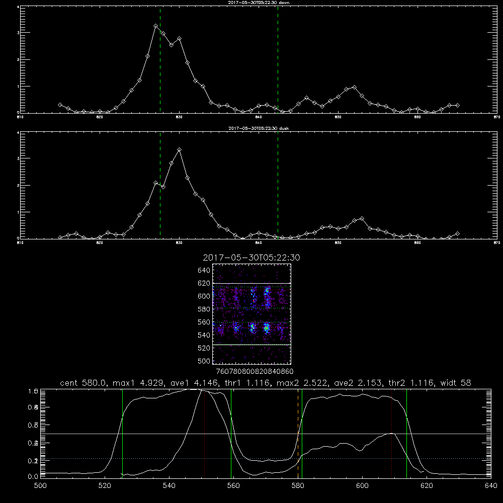The image size is (503, 503).
Task: Click the "ave2 2.153" value in stats line
Action: pos(358,383)
